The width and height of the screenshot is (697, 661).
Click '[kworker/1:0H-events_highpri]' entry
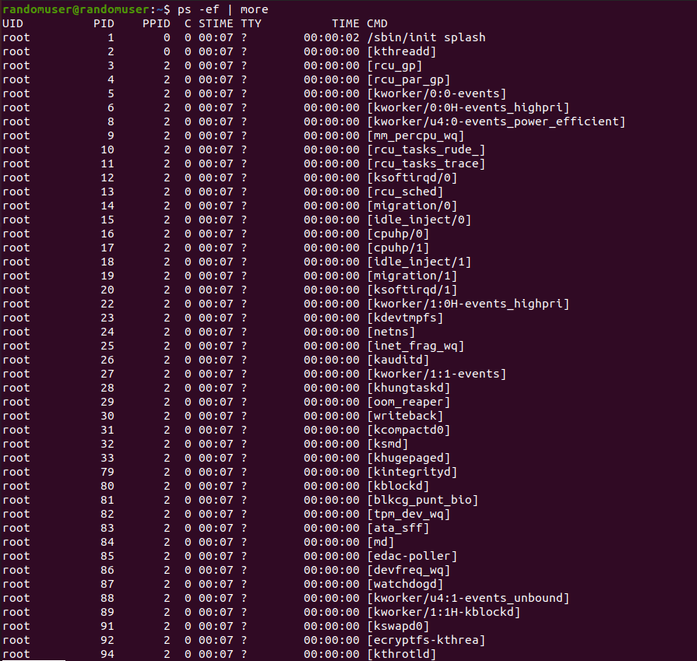(468, 304)
